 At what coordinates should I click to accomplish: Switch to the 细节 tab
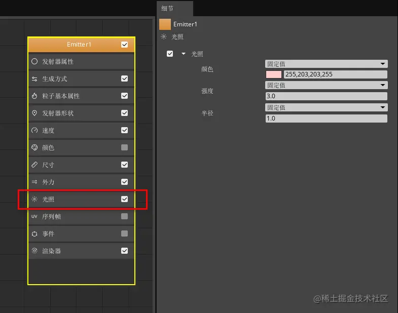pos(174,9)
